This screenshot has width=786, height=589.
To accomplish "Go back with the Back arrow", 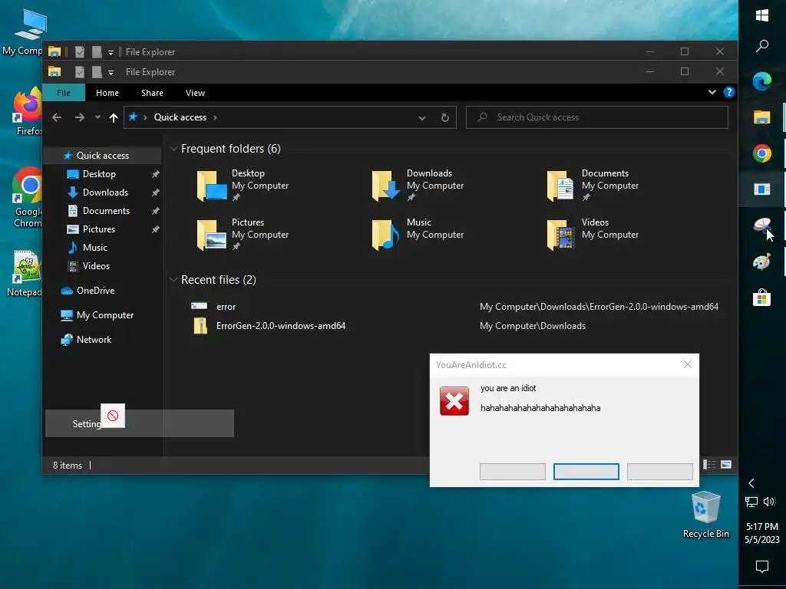I will click(x=57, y=117).
